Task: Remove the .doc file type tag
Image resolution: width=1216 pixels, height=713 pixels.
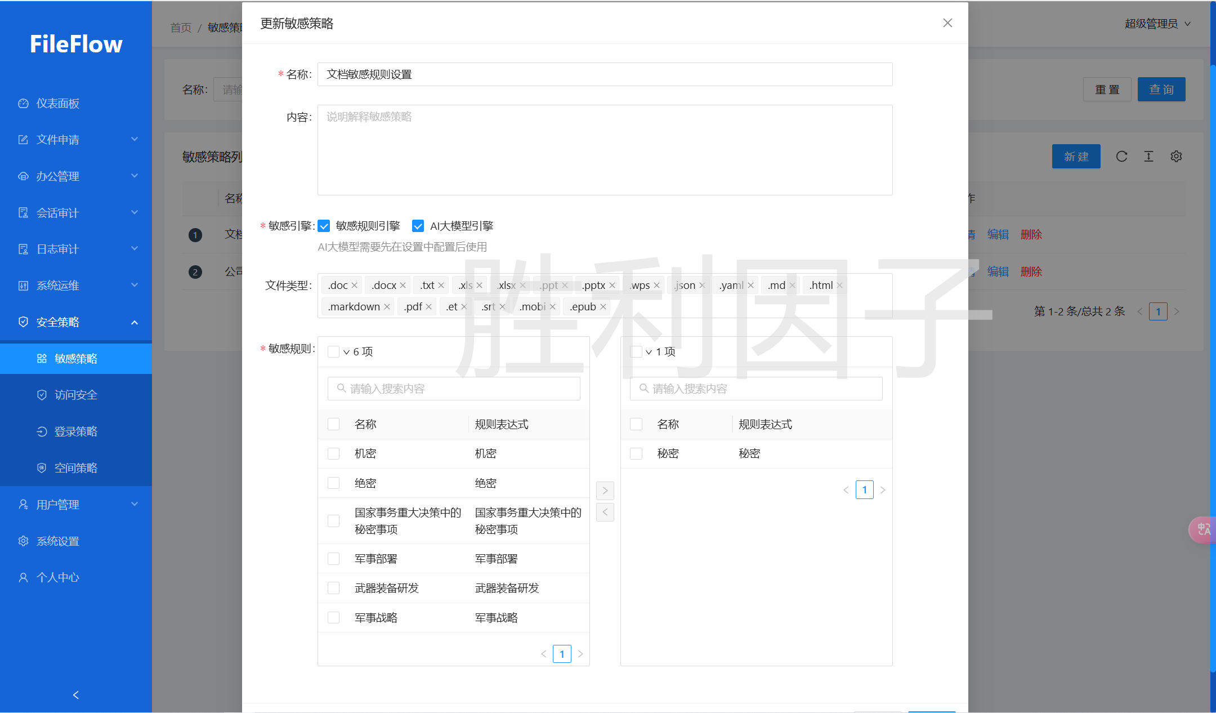Action: tap(354, 284)
